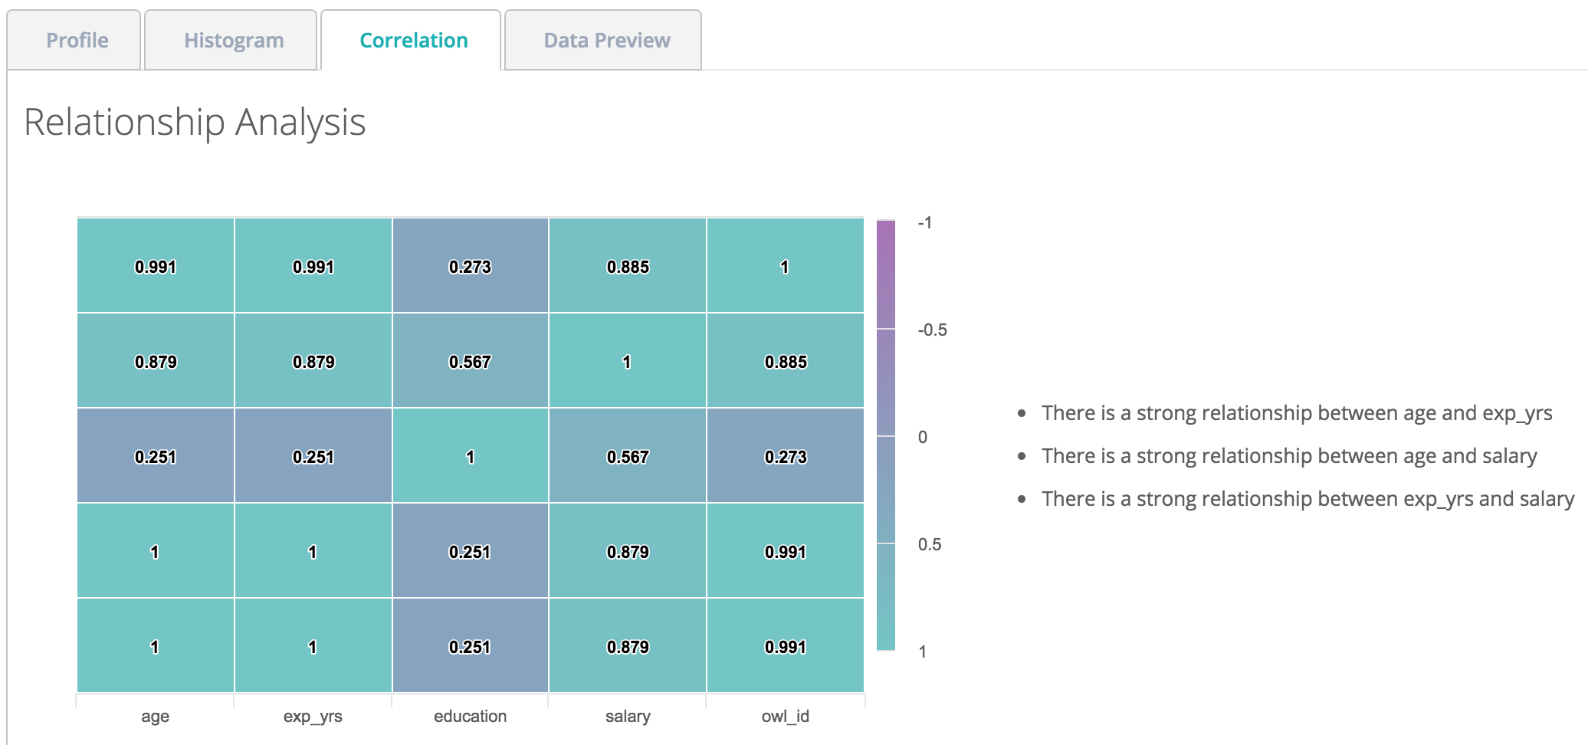
Task: Click the salary axis label
Action: pyautogui.click(x=628, y=717)
